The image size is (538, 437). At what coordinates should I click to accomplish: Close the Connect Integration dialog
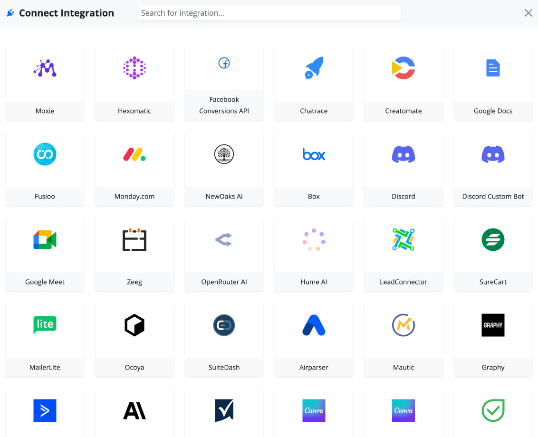pyautogui.click(x=528, y=13)
